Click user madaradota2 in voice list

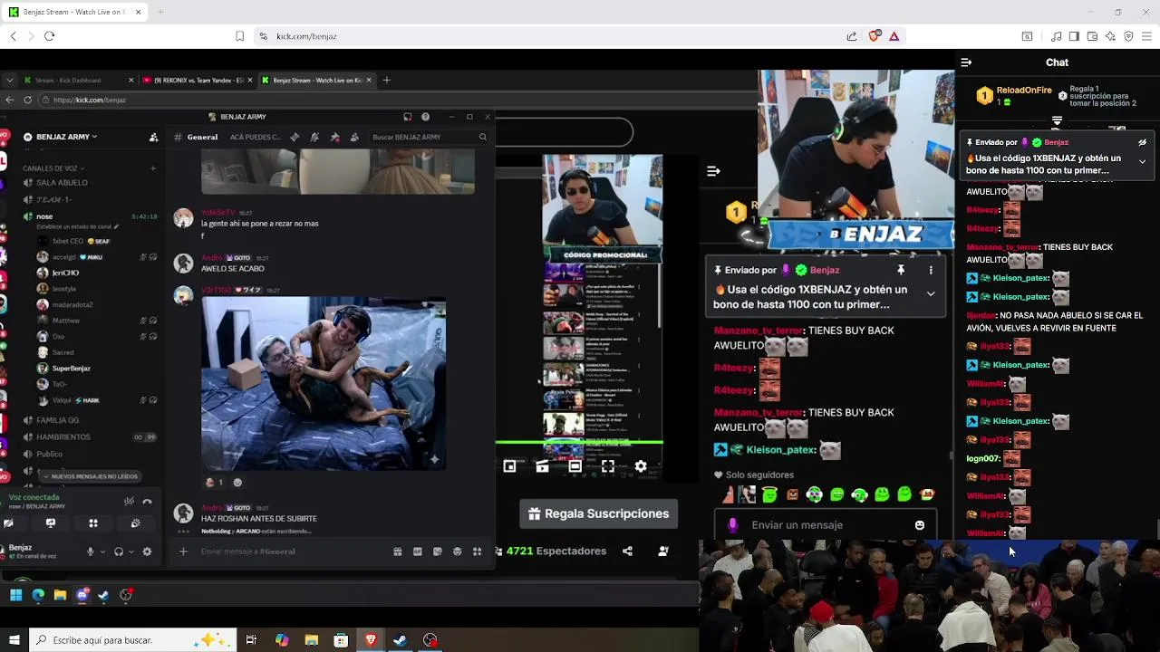point(72,304)
